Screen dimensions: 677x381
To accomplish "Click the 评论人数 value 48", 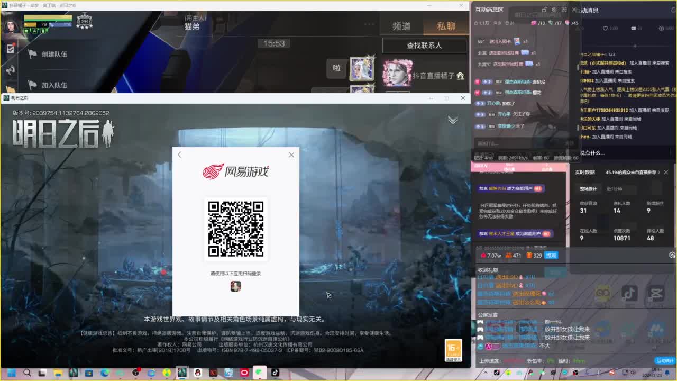I will coord(651,238).
